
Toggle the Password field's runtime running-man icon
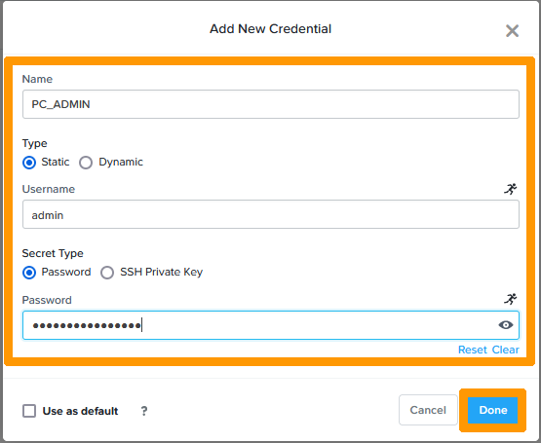click(x=510, y=299)
